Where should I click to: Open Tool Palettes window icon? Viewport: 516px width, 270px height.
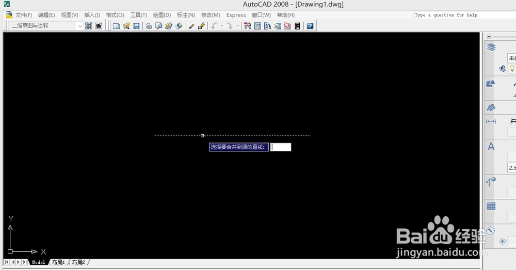[267, 26]
